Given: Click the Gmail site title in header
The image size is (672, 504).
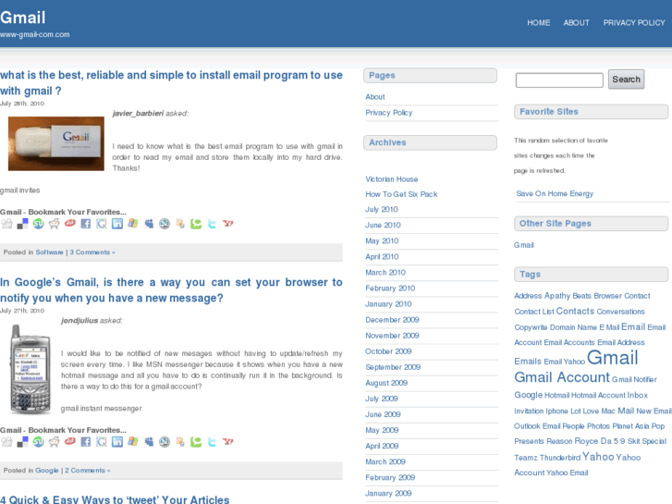Looking at the screenshot, I should [23, 18].
